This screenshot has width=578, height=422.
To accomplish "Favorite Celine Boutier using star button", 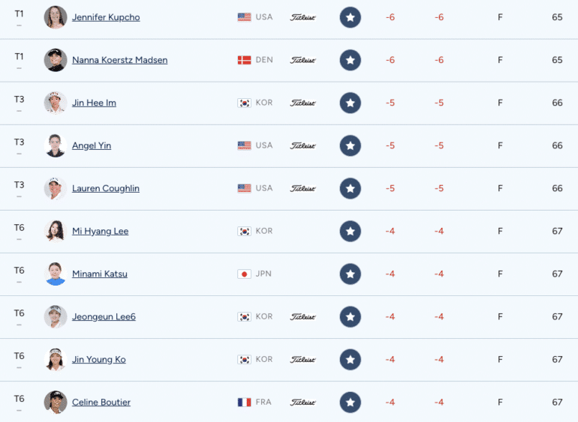I will pos(351,402).
